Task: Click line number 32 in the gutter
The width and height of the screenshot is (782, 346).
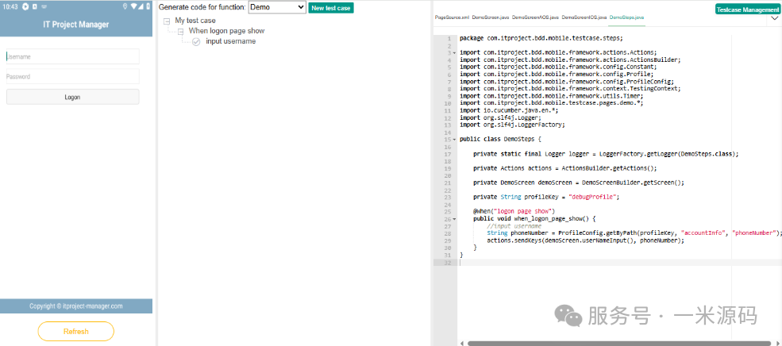Action: click(448, 263)
